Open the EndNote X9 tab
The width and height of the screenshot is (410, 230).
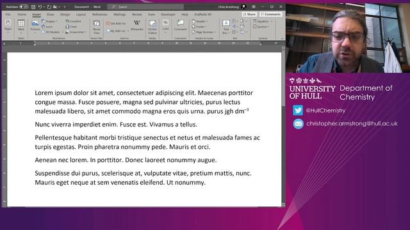coord(202,14)
